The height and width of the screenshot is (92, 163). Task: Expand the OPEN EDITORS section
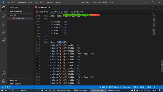pyautogui.click(x=20, y=11)
